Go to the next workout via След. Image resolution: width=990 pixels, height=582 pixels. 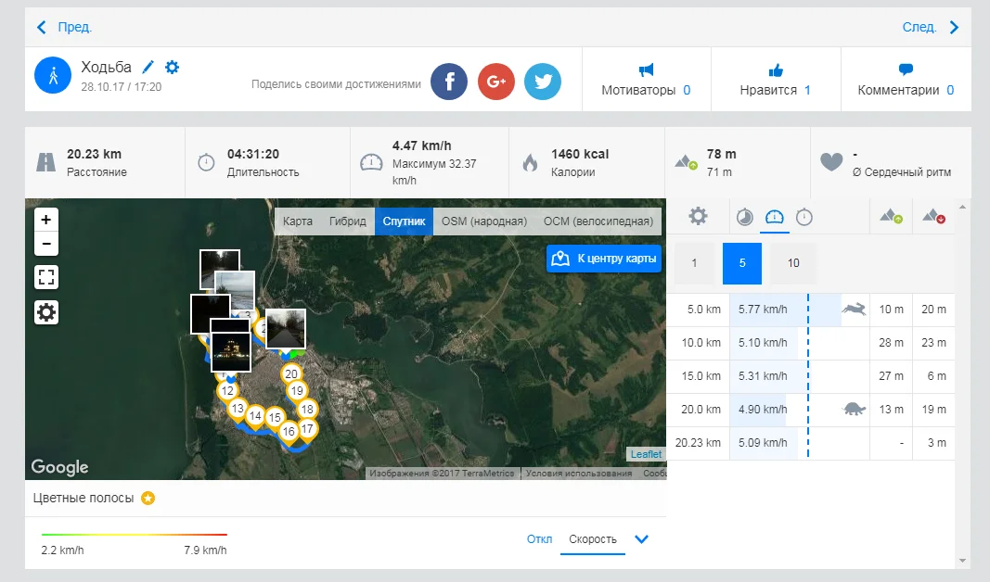point(930,28)
